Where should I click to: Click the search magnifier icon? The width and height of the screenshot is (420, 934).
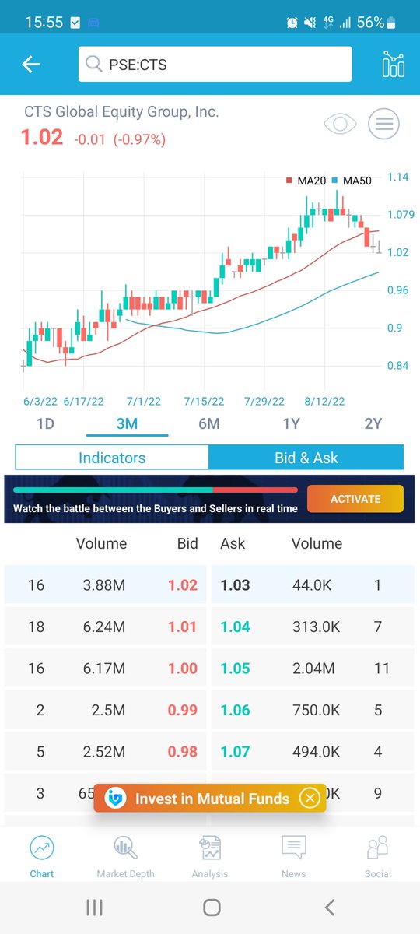[94, 65]
